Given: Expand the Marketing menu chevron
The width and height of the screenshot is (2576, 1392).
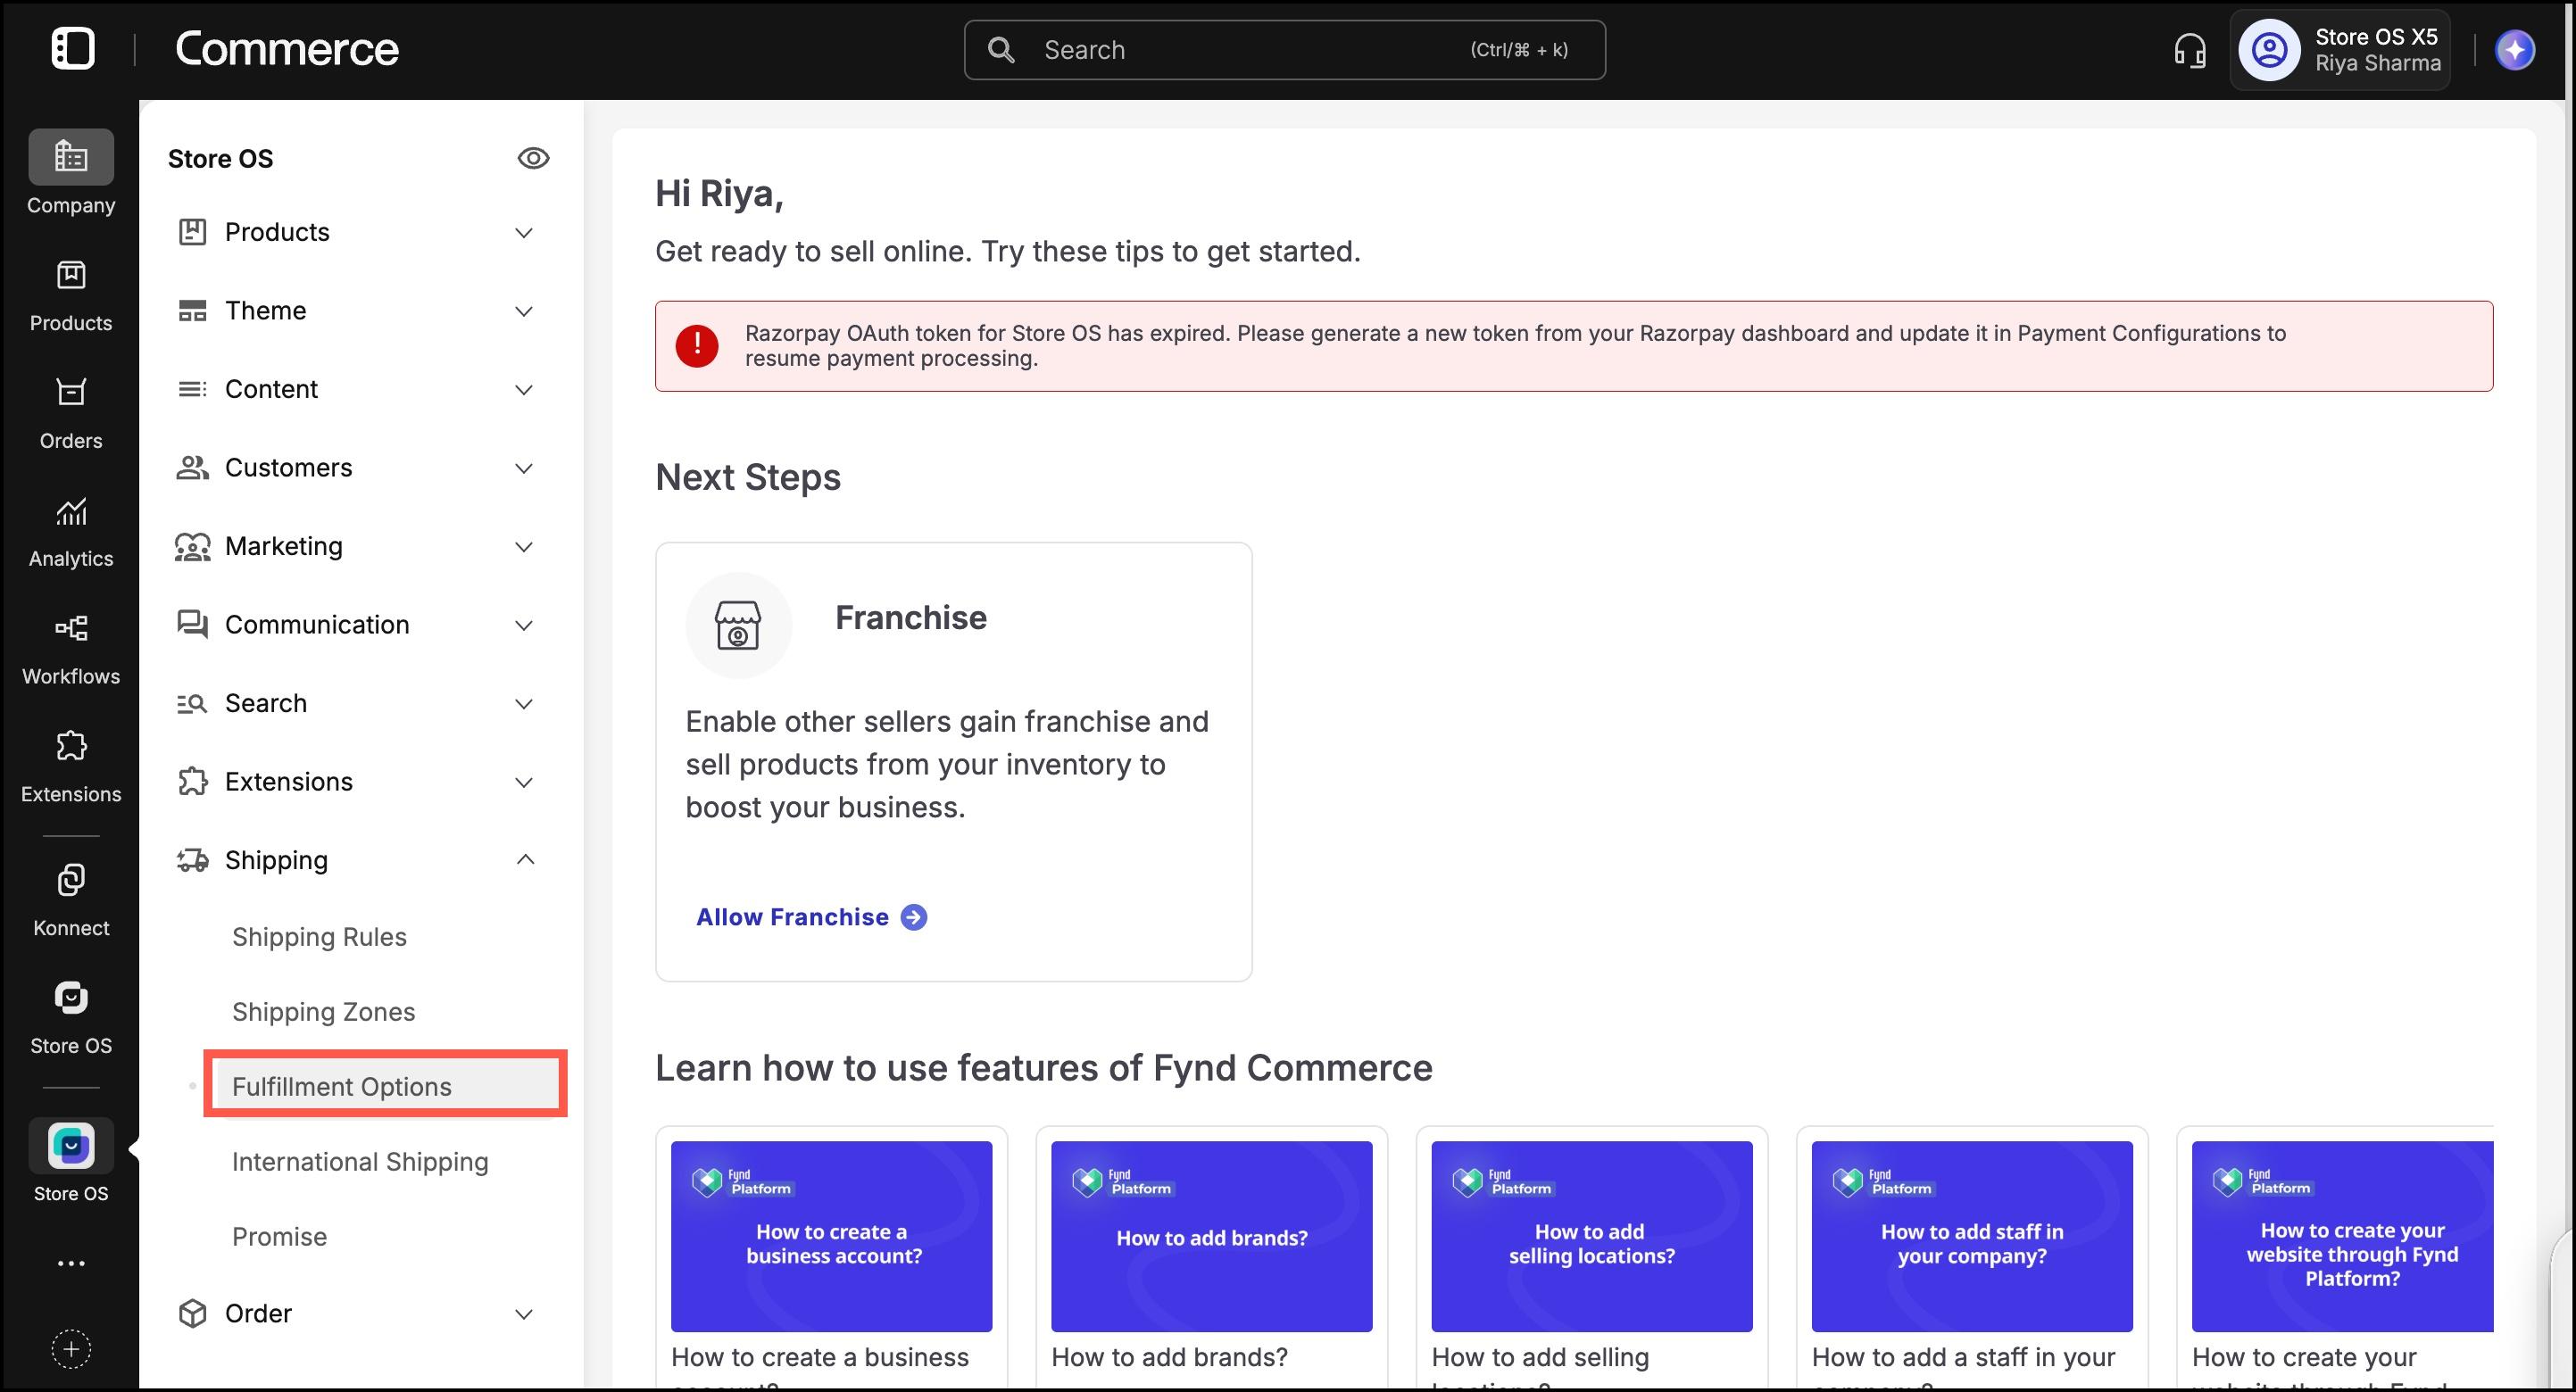Looking at the screenshot, I should click(x=523, y=547).
